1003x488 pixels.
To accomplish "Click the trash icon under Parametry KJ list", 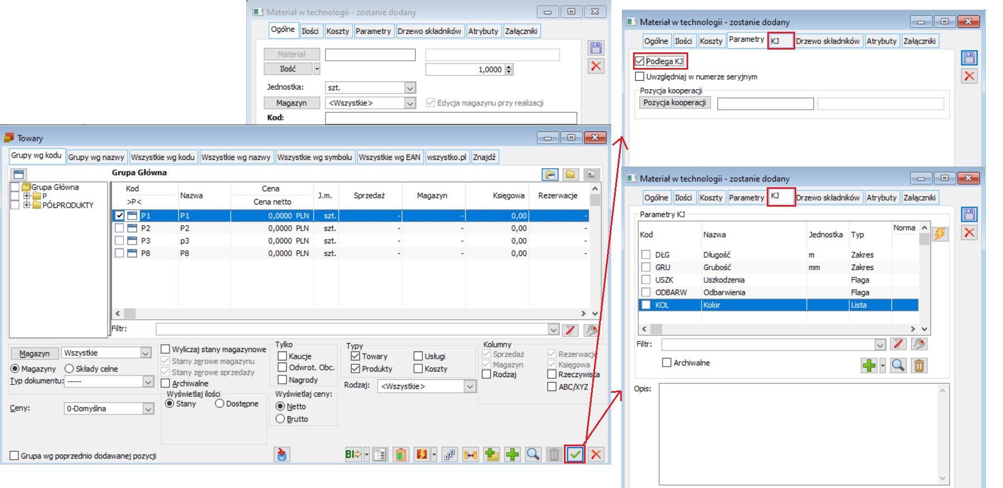I will coord(919,365).
